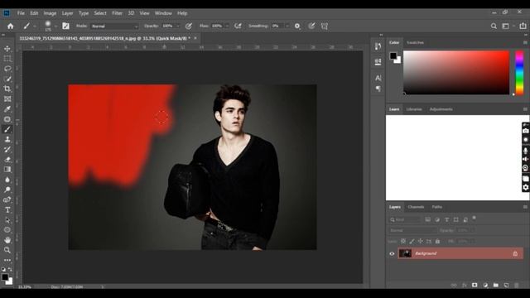This screenshot has height=298, width=530.
Task: Select the Spot Healing Brush tool
Action: click(x=7, y=119)
